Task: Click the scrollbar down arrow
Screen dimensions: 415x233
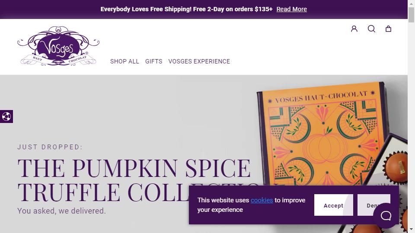Action: [411, 230]
